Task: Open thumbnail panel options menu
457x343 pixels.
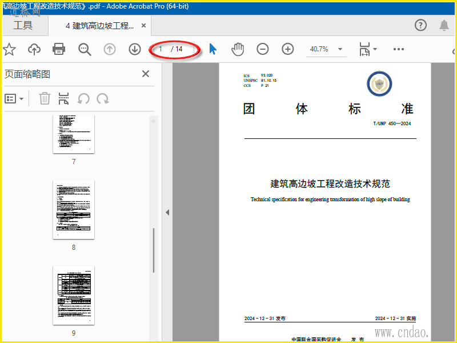Action: tap(14, 98)
